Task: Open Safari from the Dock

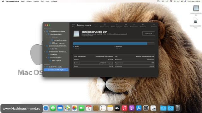Action: pos(46,108)
